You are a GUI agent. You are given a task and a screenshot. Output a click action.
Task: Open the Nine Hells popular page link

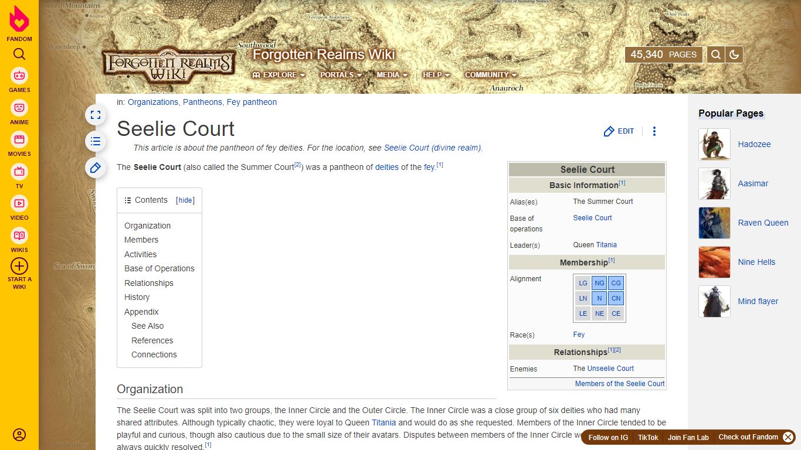pos(756,262)
